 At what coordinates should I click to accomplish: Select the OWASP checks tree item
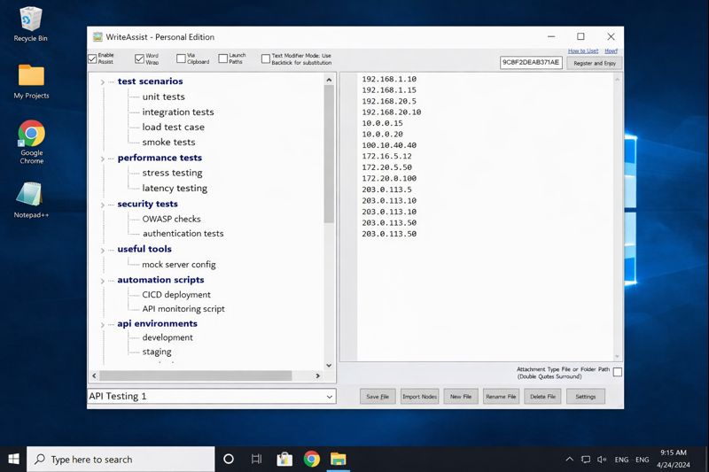(171, 219)
